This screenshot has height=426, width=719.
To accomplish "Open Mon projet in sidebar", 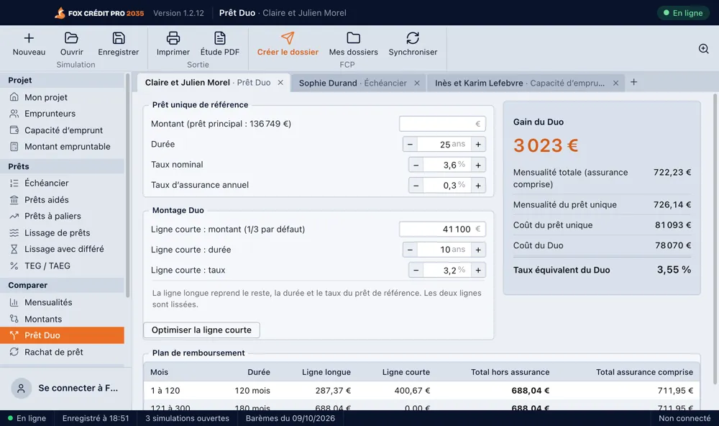I will pos(63,97).
